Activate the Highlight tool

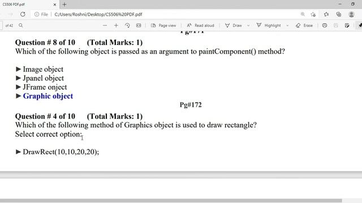[x=269, y=25]
